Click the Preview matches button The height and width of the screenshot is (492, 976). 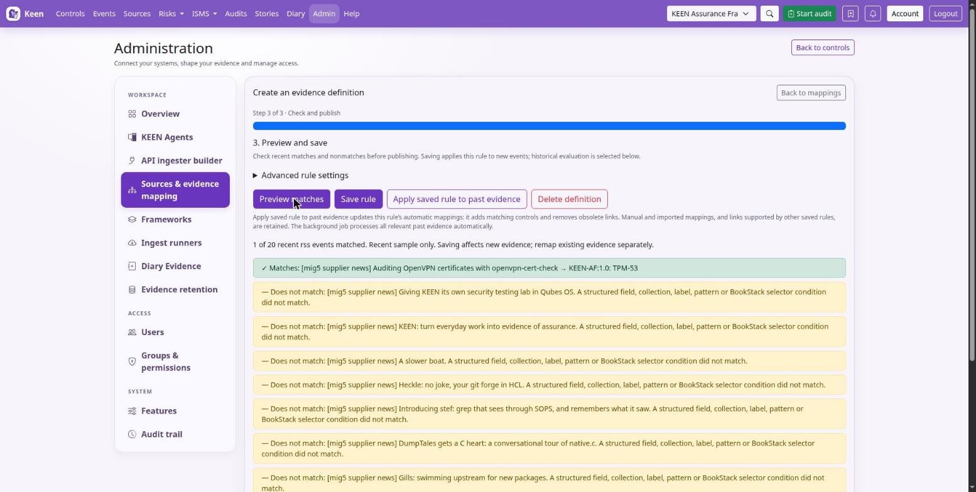click(x=291, y=200)
